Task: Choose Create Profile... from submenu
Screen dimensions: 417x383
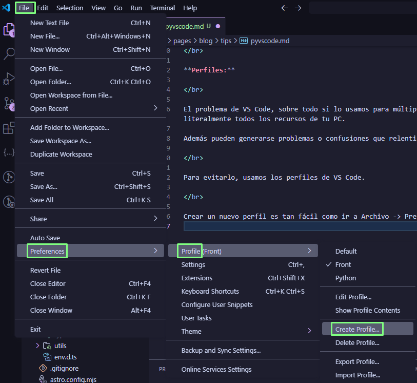Action: pyautogui.click(x=368, y=329)
